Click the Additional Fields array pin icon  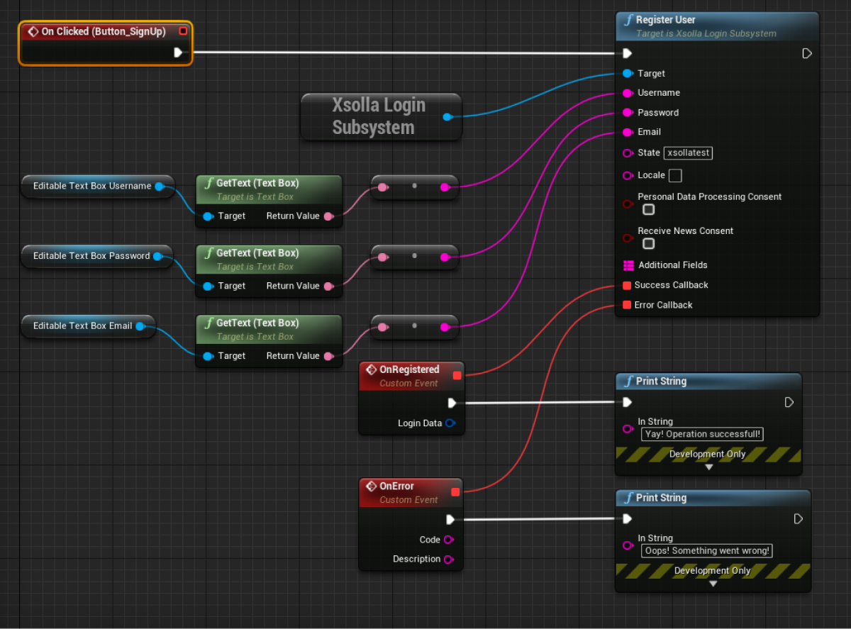(x=628, y=265)
